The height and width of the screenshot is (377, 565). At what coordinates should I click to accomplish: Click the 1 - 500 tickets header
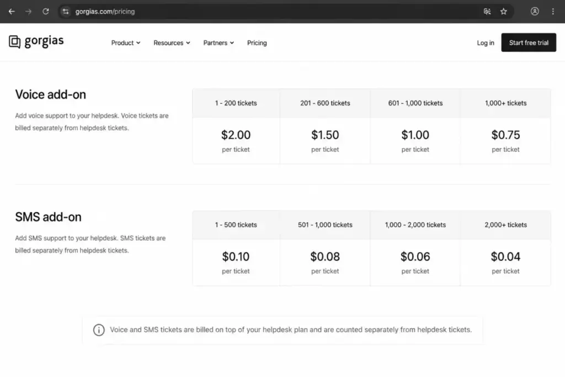point(236,225)
